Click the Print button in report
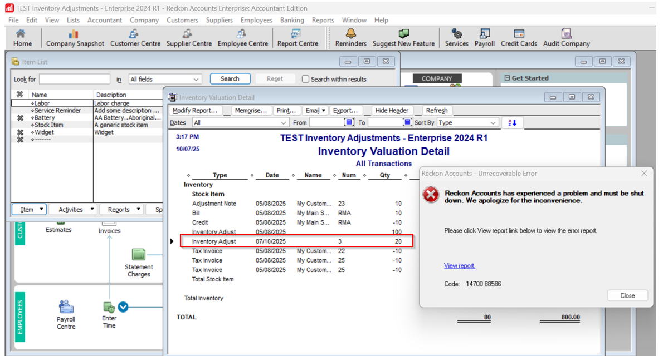The image size is (663, 356). point(286,111)
